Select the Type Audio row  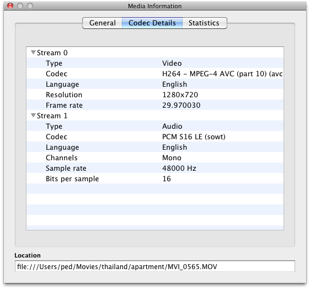pyautogui.click(x=155, y=126)
